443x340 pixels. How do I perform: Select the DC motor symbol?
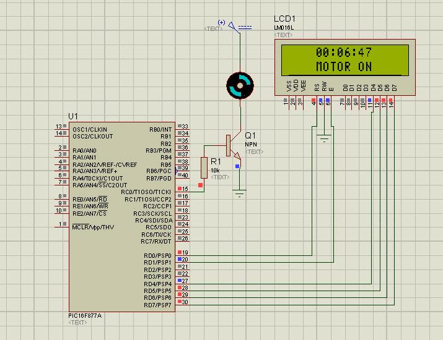pos(240,86)
